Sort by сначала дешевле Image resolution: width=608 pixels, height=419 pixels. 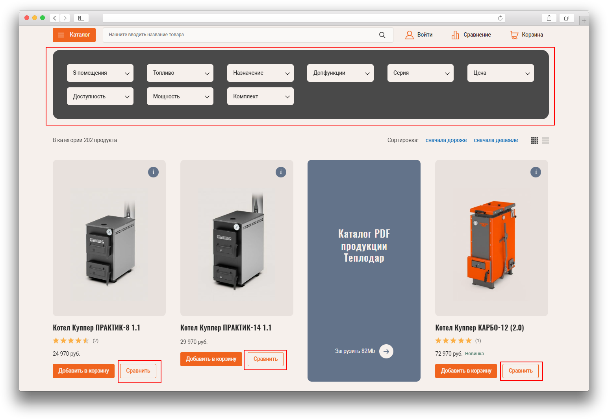[496, 140]
